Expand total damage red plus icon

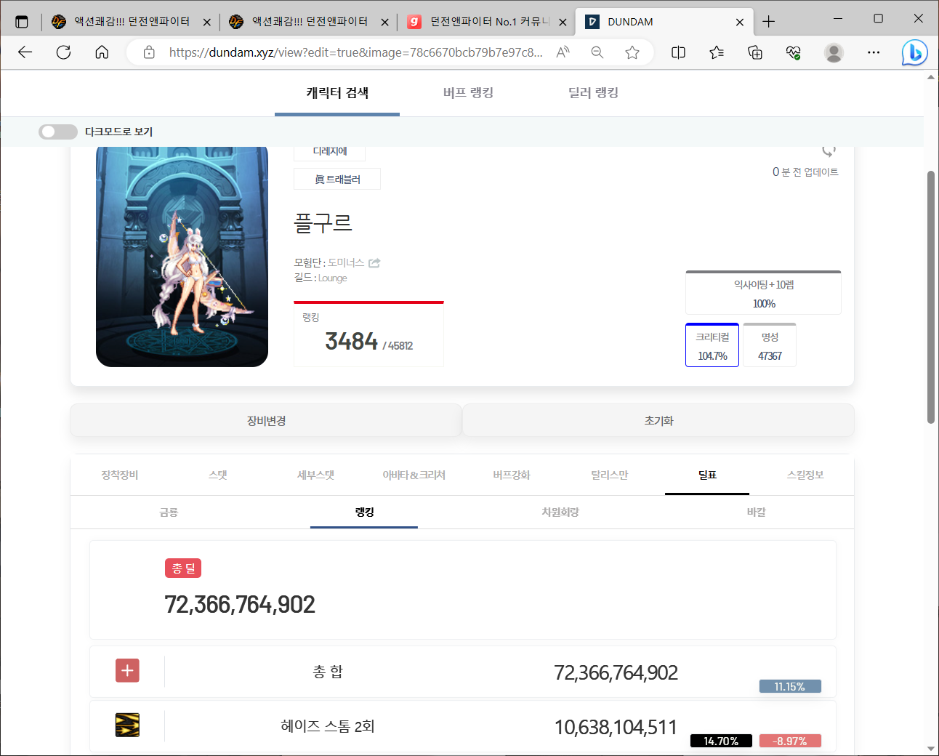coord(127,670)
